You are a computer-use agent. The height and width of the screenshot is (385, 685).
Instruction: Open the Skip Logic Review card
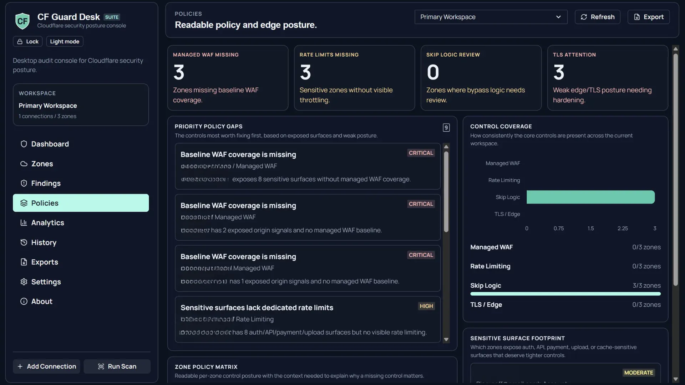(x=481, y=78)
